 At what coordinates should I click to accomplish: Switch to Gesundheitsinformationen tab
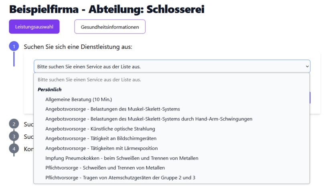[x=109, y=27]
